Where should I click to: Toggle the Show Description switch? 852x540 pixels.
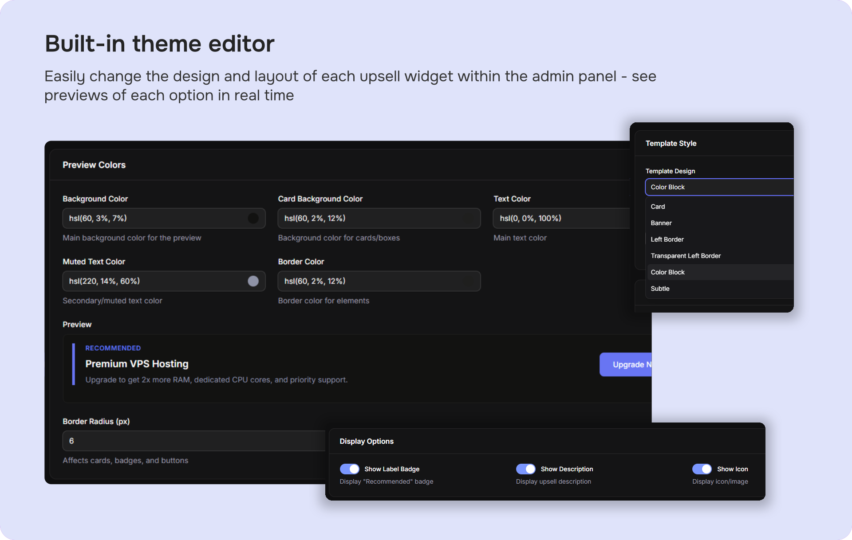(x=525, y=469)
